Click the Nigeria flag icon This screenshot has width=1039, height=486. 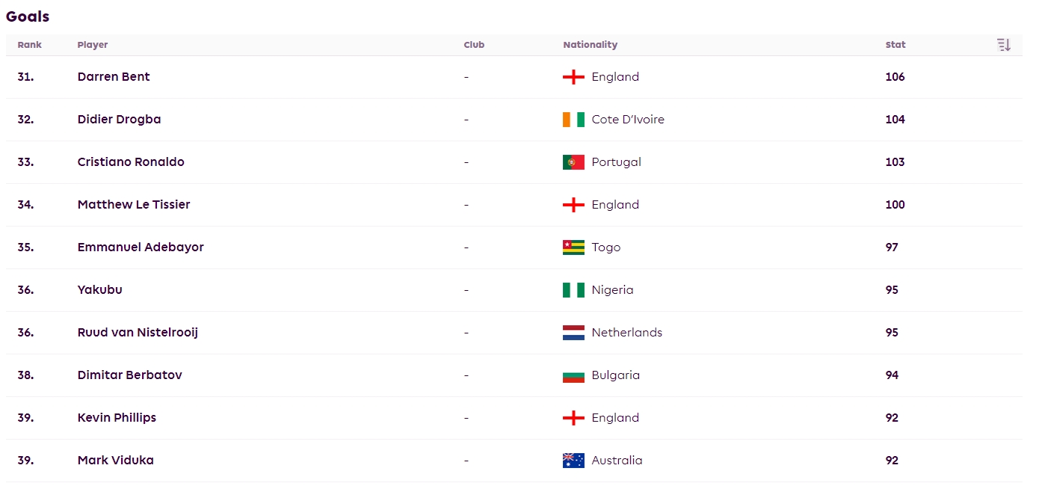[573, 290]
